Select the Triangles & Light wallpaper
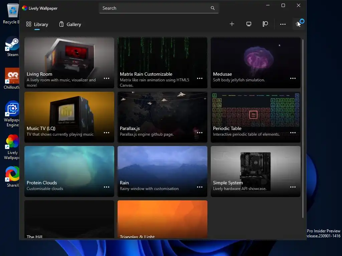This screenshot has height=256, width=342. [x=162, y=219]
